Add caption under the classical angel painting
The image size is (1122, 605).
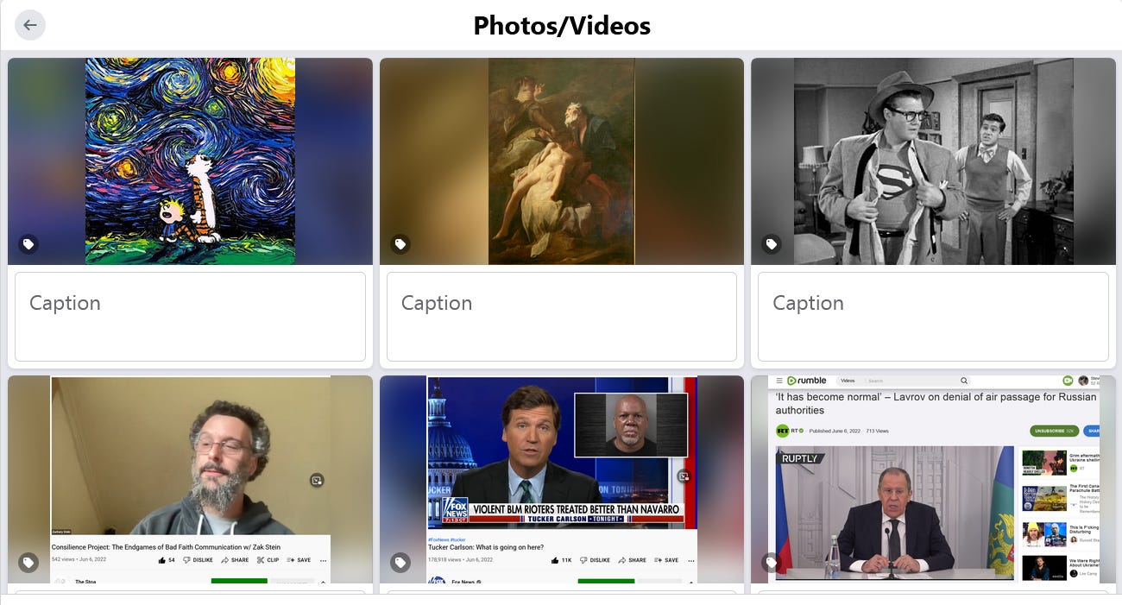(562, 317)
